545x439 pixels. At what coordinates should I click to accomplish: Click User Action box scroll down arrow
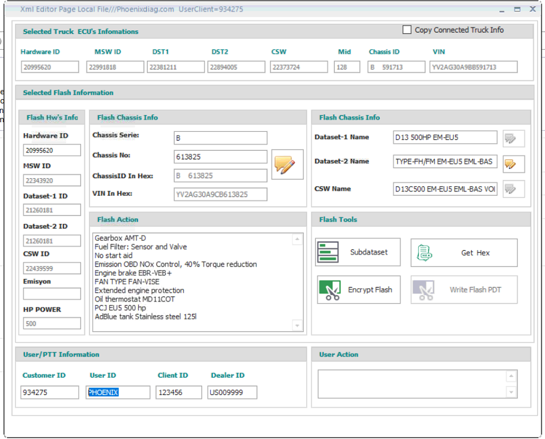pos(511,392)
